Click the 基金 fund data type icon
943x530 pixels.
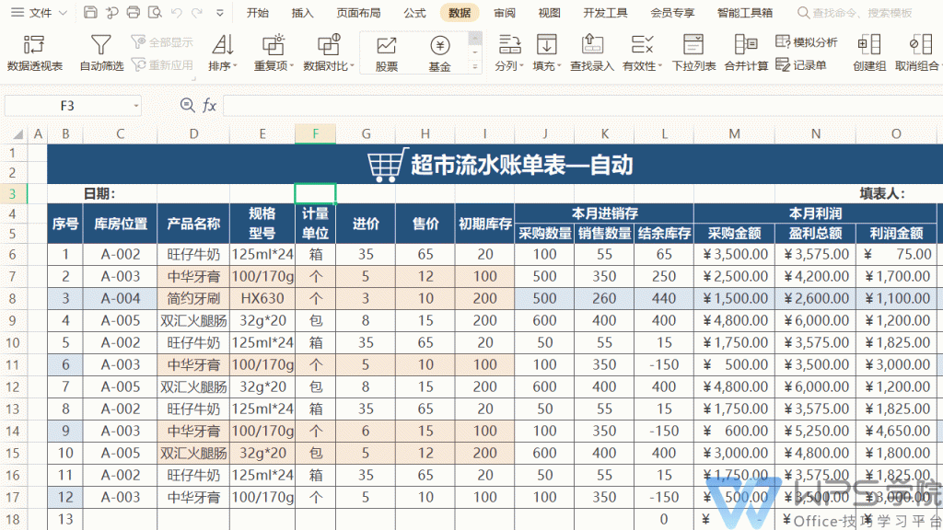(x=439, y=52)
